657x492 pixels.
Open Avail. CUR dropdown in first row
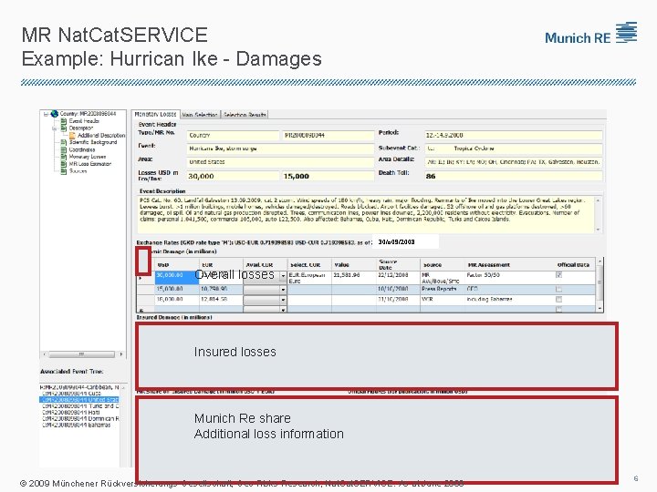(x=283, y=277)
